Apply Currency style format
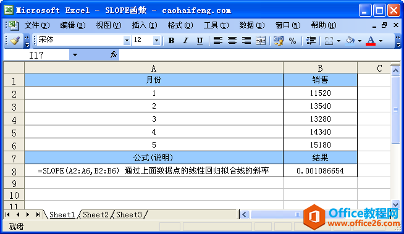404x234 pixels. coord(278,40)
